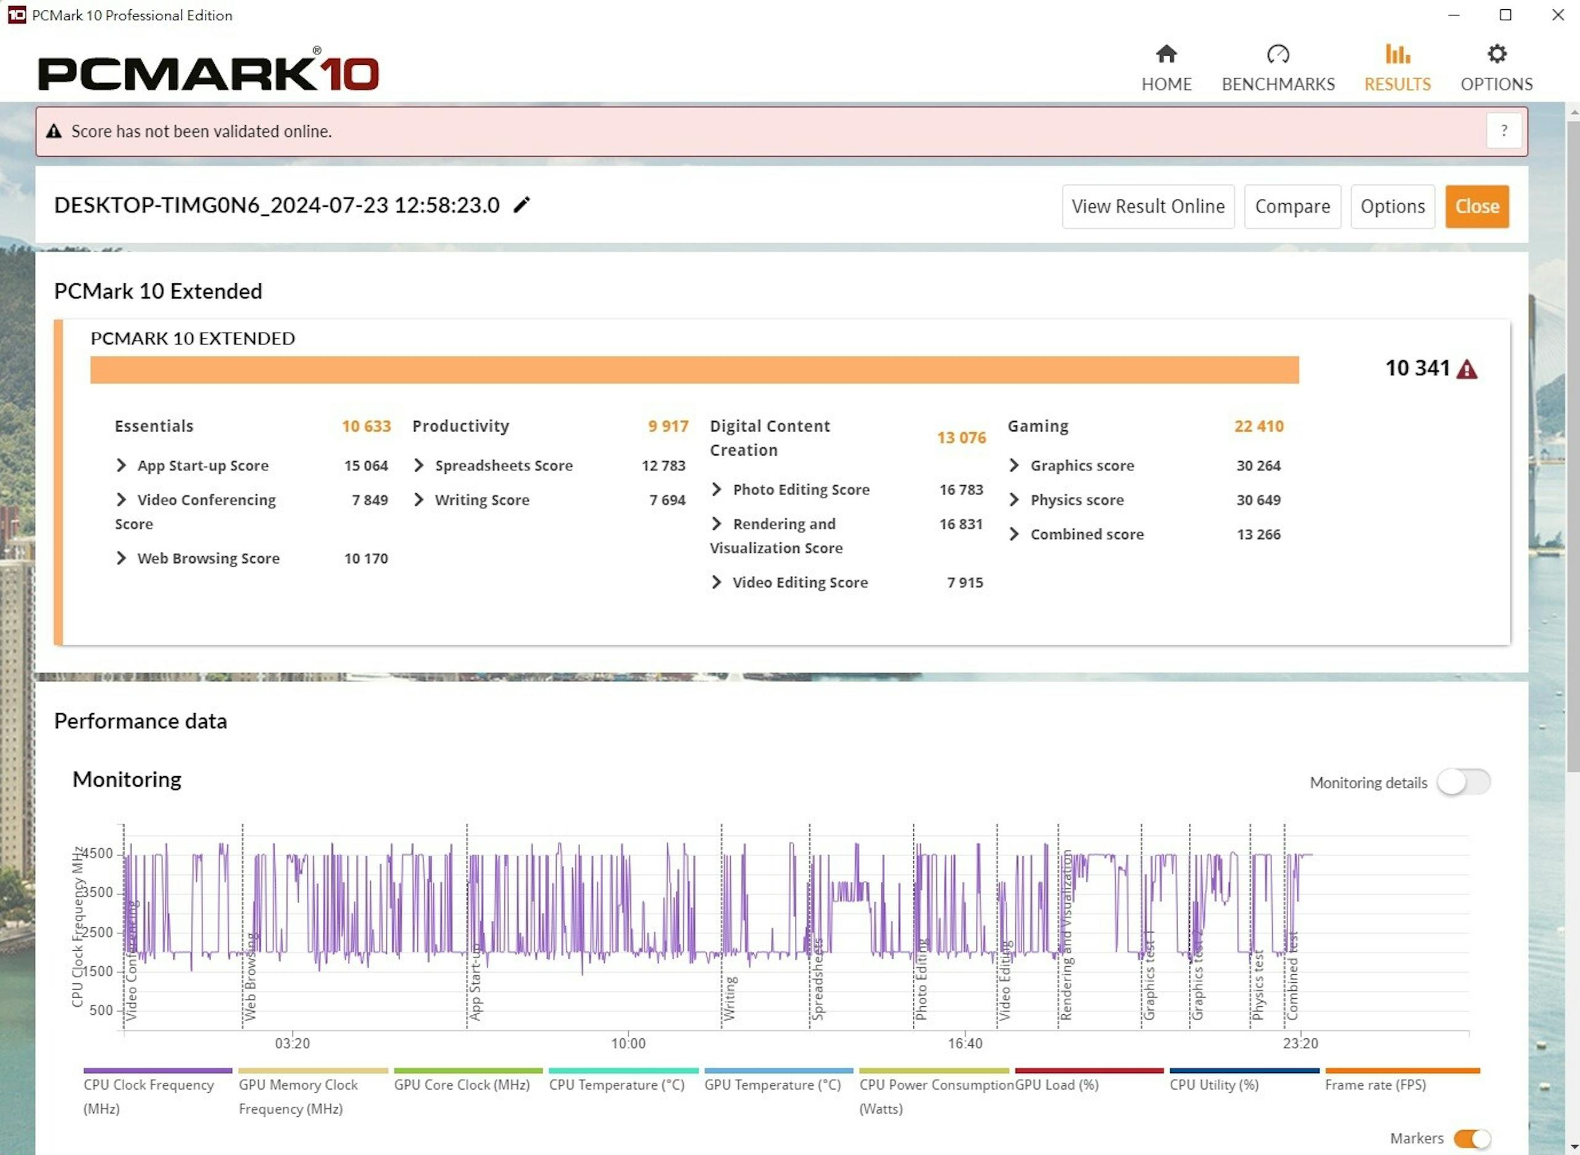Click the orange Close button
The height and width of the screenshot is (1155, 1580).
click(1476, 206)
